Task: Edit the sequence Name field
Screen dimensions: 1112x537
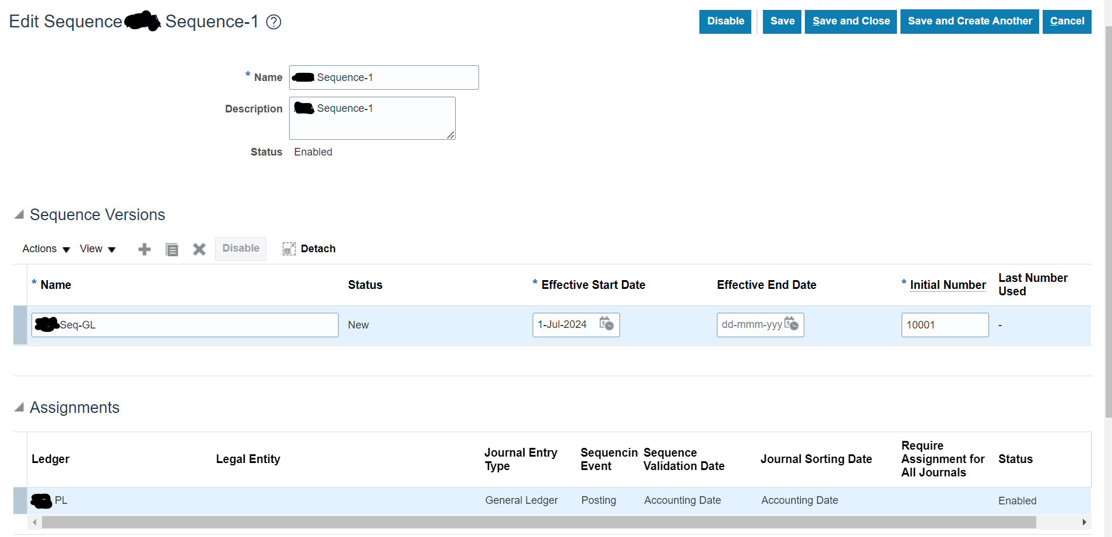Action: coord(383,77)
